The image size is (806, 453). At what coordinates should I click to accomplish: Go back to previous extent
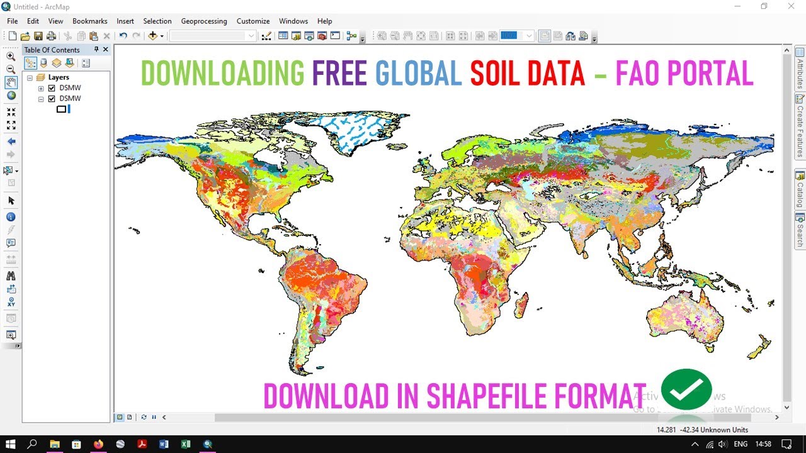[11, 142]
